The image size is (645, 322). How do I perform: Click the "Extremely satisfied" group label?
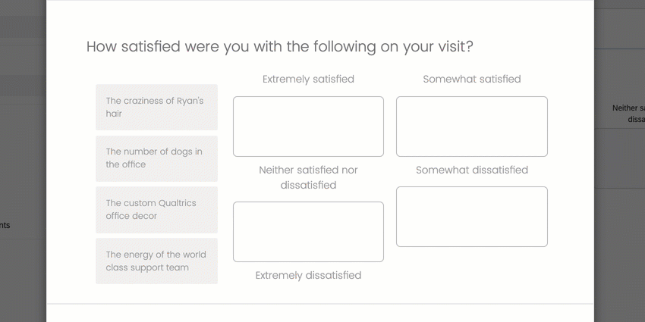308,79
